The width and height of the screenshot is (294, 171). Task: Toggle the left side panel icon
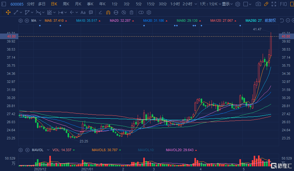pos(4,4)
